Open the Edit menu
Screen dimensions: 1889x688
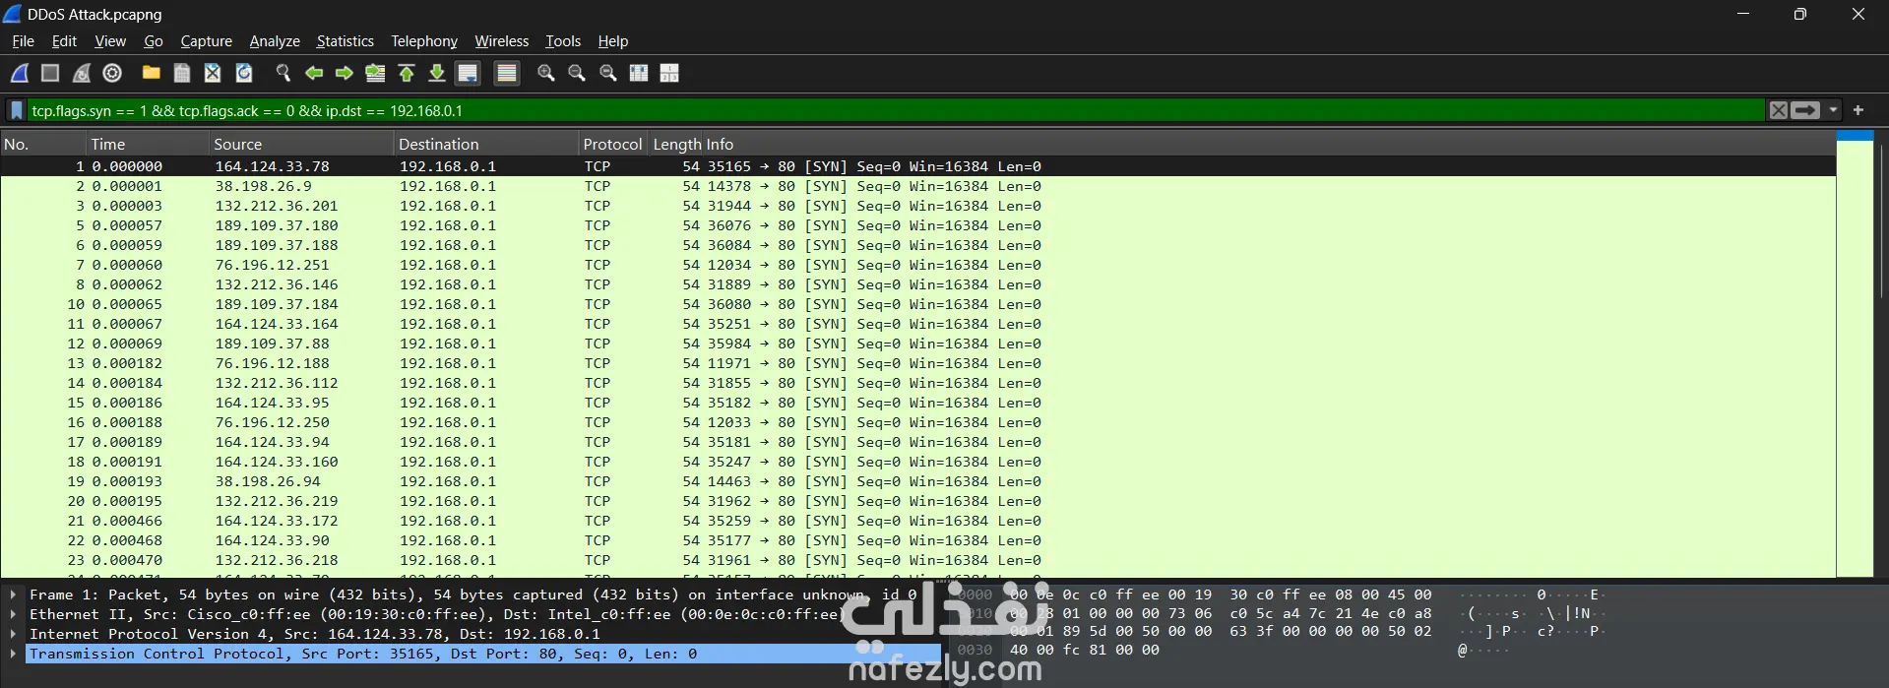point(64,41)
